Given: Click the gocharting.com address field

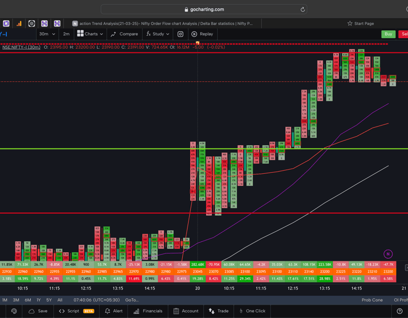Looking at the screenshot, I should [204, 10].
